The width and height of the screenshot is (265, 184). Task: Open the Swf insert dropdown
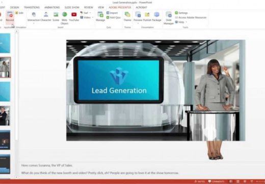pos(86,13)
